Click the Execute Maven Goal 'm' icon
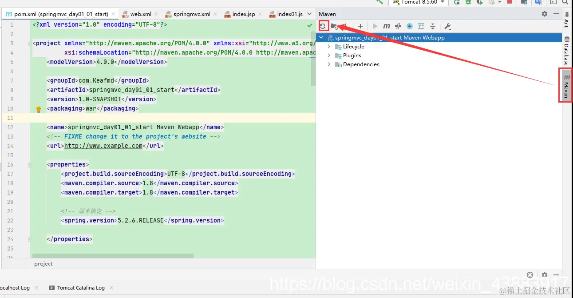The height and width of the screenshot is (298, 573). coord(387,26)
